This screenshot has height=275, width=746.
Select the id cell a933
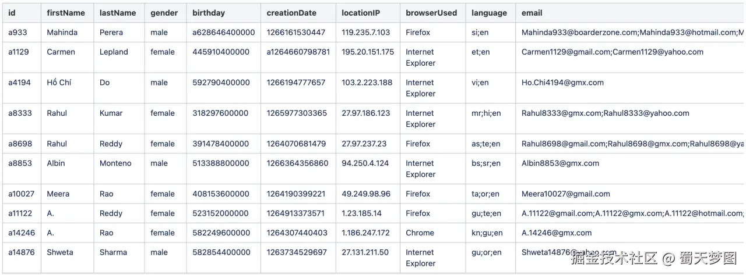coord(17,33)
